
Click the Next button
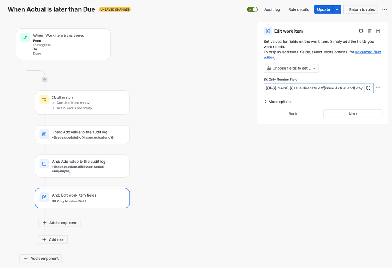click(352, 114)
